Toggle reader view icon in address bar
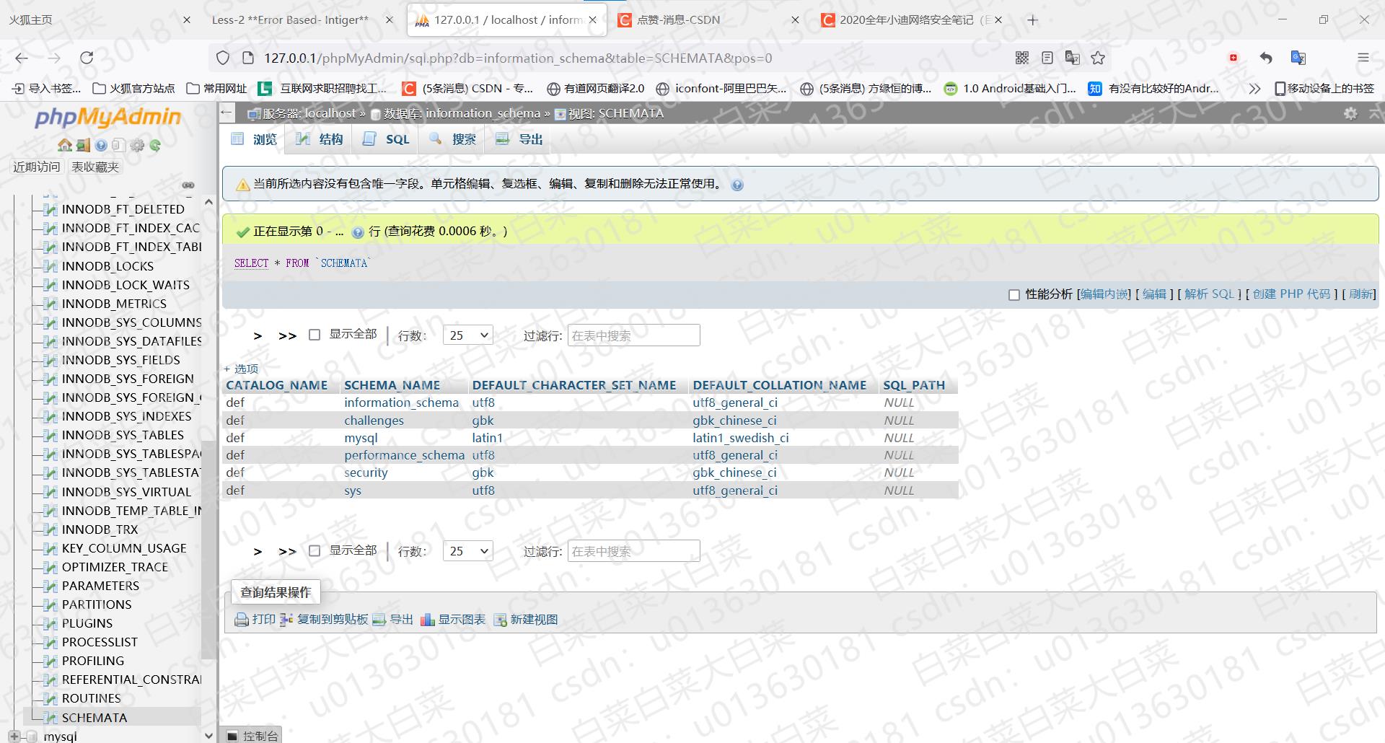Screen dimensions: 1385x743 pos(1047,58)
